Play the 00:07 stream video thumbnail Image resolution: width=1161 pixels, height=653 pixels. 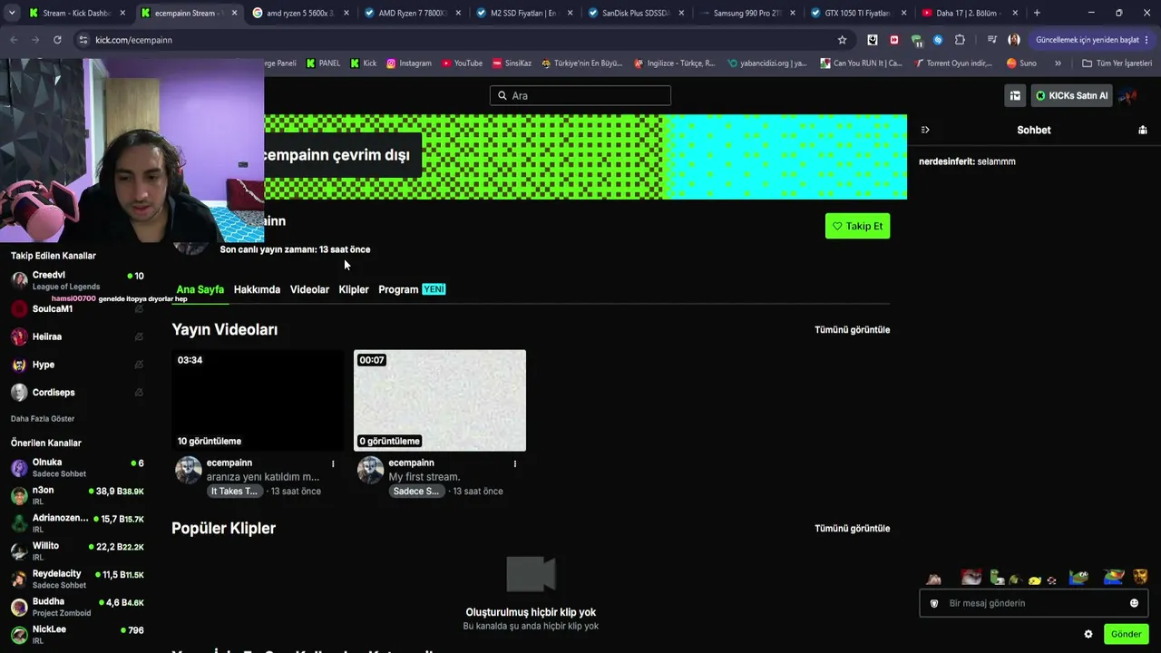[x=440, y=400]
